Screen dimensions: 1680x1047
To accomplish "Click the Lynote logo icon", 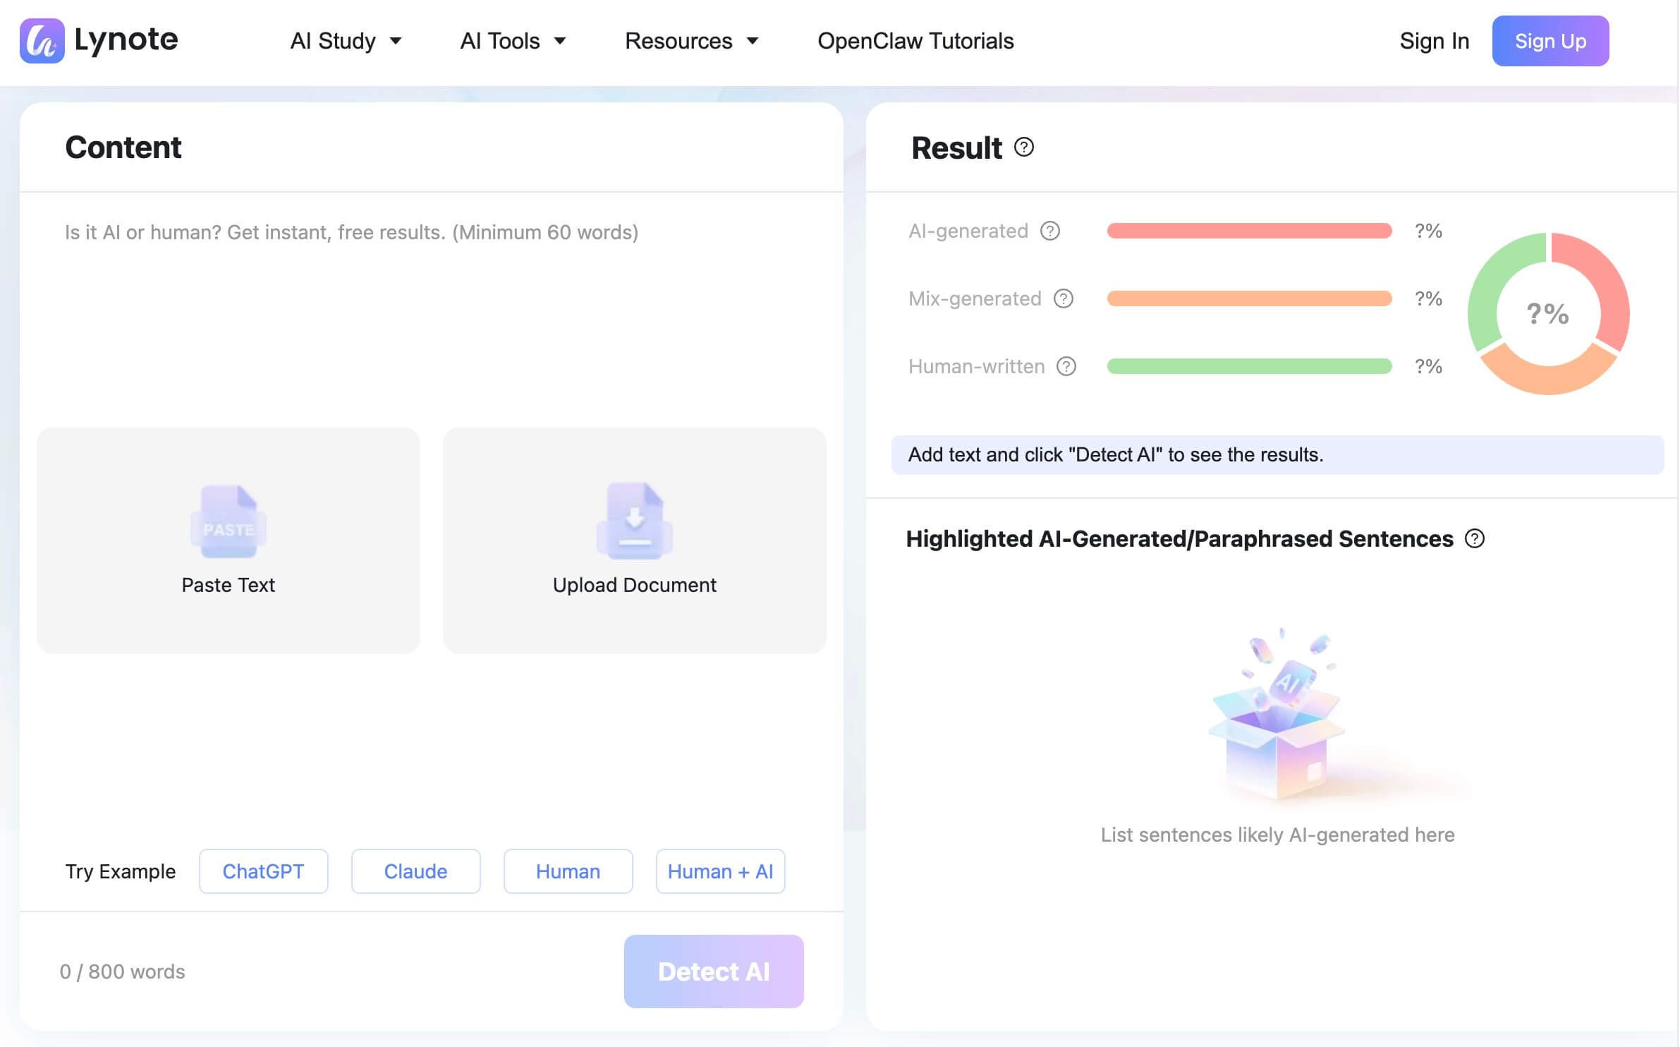I will [42, 40].
